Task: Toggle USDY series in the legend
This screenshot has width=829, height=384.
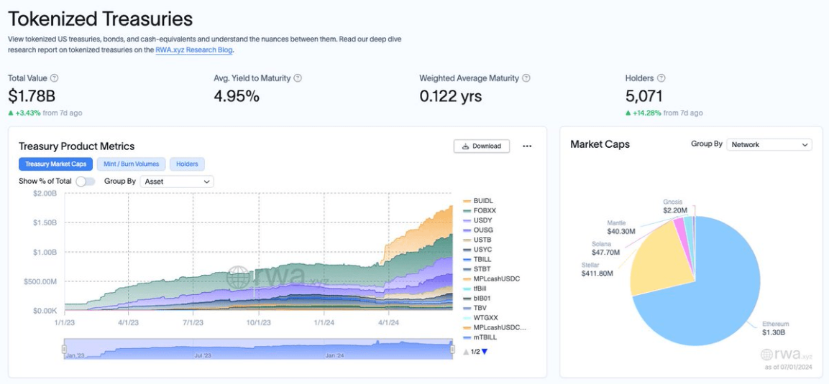Action: click(x=479, y=220)
